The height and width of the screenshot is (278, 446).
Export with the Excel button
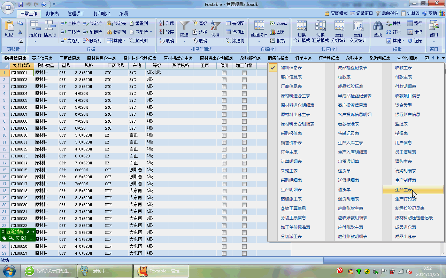[x=278, y=23]
